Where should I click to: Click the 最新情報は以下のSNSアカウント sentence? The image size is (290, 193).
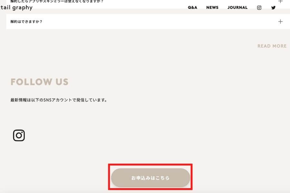pyautogui.click(x=59, y=100)
